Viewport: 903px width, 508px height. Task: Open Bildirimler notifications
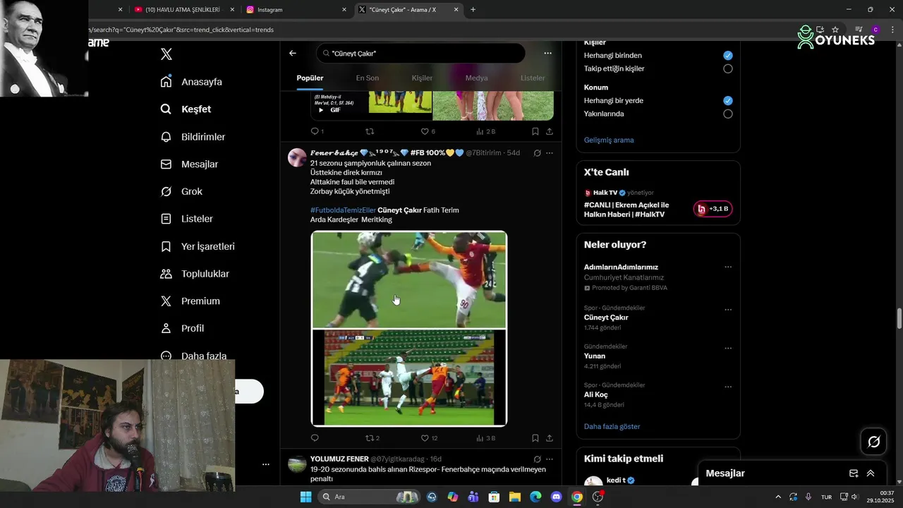point(193,137)
